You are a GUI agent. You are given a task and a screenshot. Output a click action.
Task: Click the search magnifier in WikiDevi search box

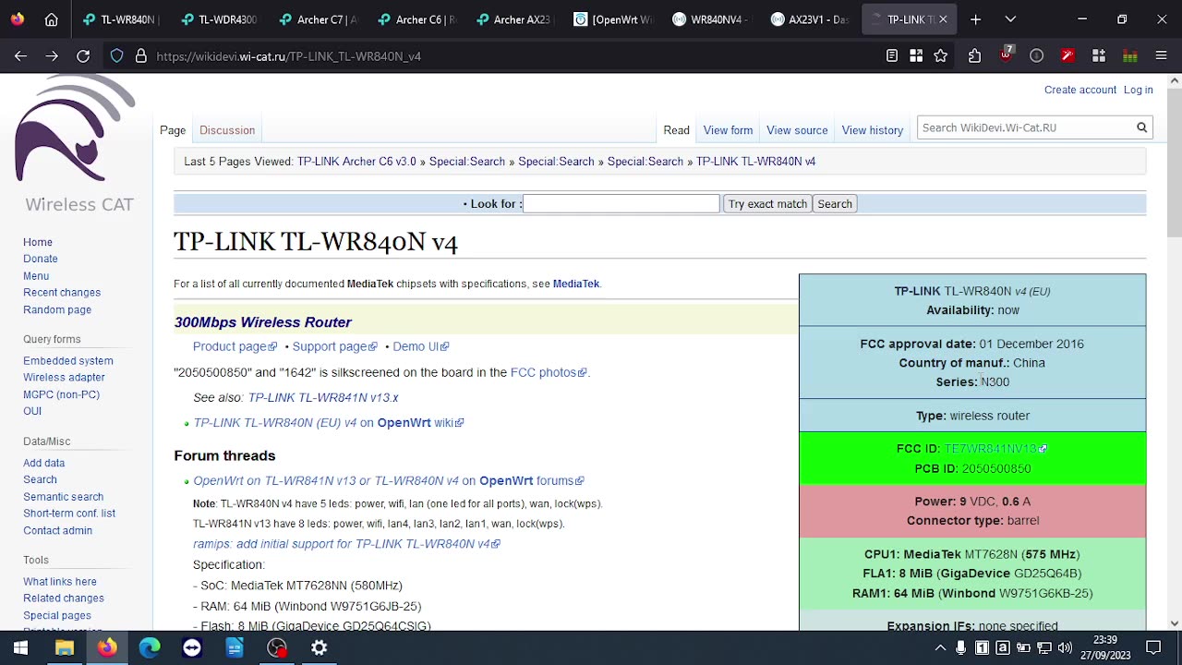[x=1141, y=128]
